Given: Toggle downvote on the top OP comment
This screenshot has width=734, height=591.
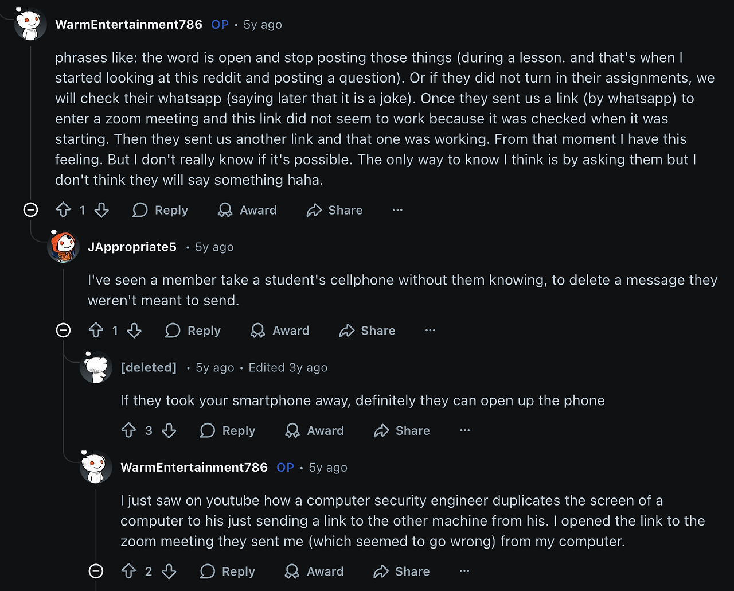Looking at the screenshot, I should coord(101,210).
